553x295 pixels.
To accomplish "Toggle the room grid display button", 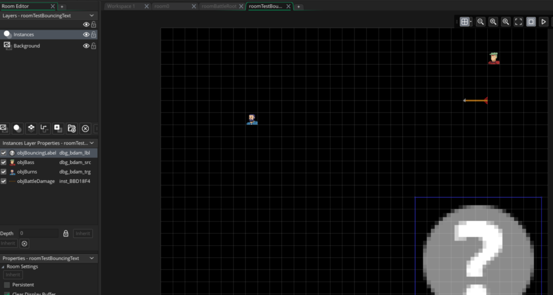I will pyautogui.click(x=464, y=22).
